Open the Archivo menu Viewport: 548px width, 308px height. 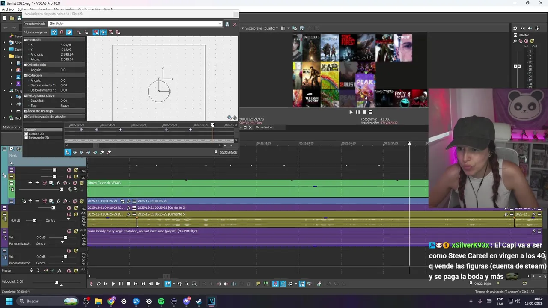(x=8, y=9)
